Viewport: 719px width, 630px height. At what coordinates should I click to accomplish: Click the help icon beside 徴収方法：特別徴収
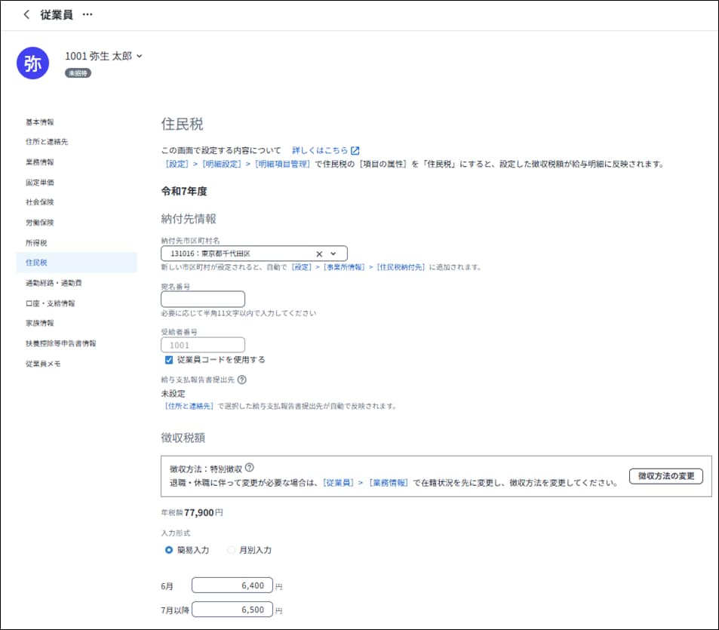pyautogui.click(x=250, y=468)
